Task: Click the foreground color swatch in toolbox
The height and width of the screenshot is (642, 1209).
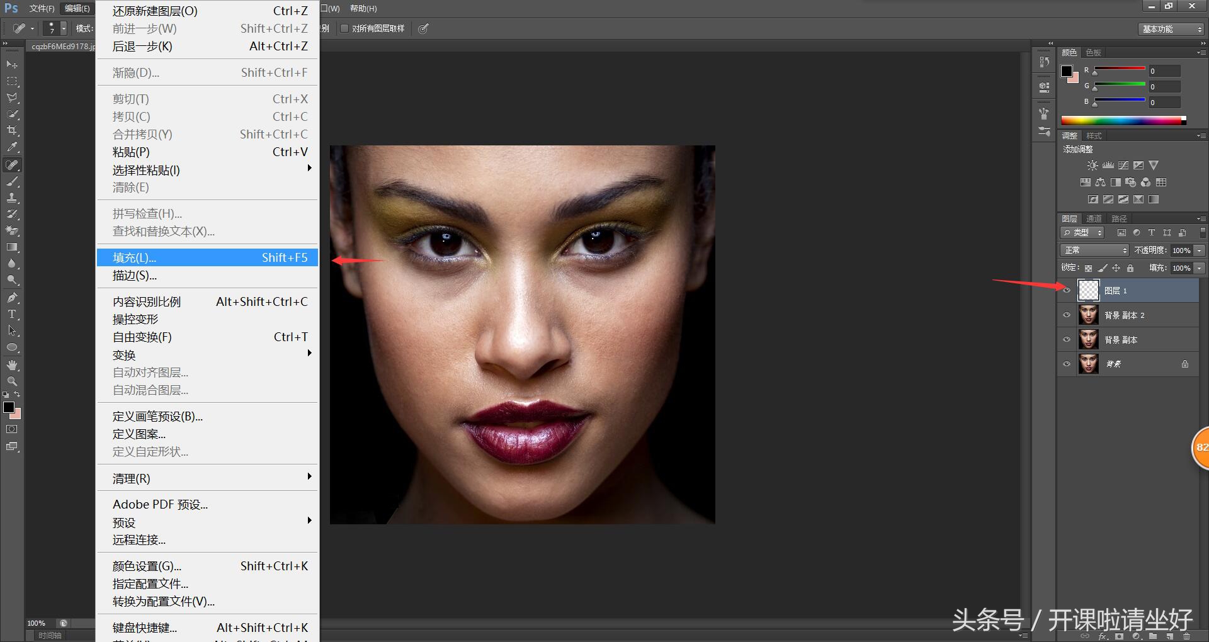Action: click(x=9, y=407)
